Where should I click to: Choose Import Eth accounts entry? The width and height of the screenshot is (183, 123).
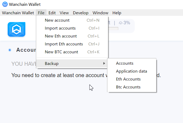(x=72, y=44)
